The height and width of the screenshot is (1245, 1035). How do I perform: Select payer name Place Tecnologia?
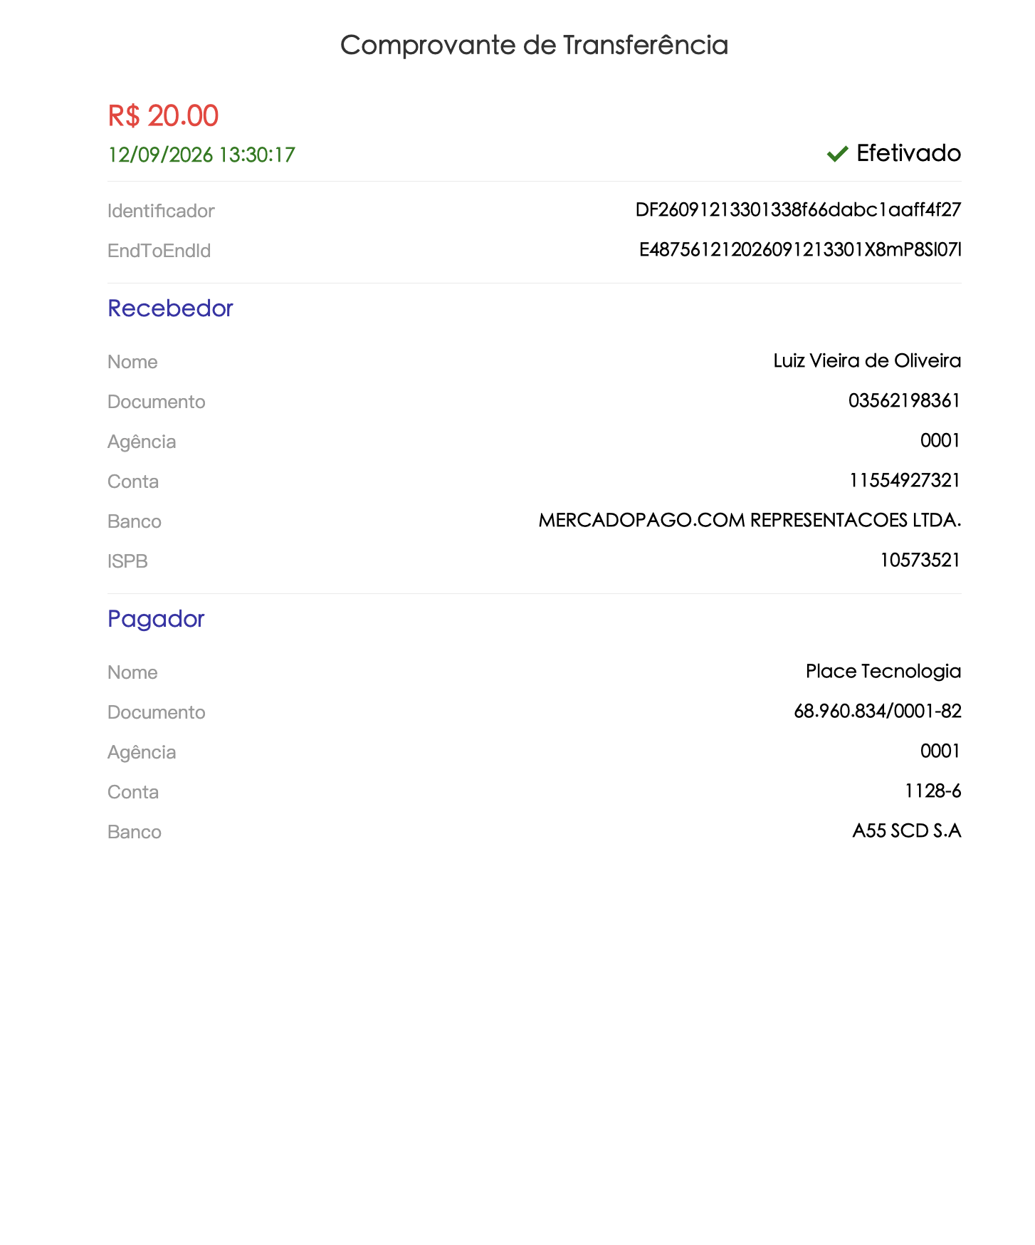click(883, 671)
